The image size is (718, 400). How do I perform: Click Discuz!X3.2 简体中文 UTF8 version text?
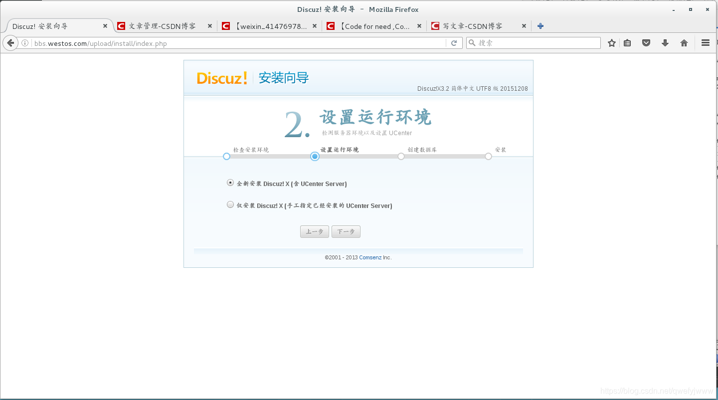coord(473,89)
